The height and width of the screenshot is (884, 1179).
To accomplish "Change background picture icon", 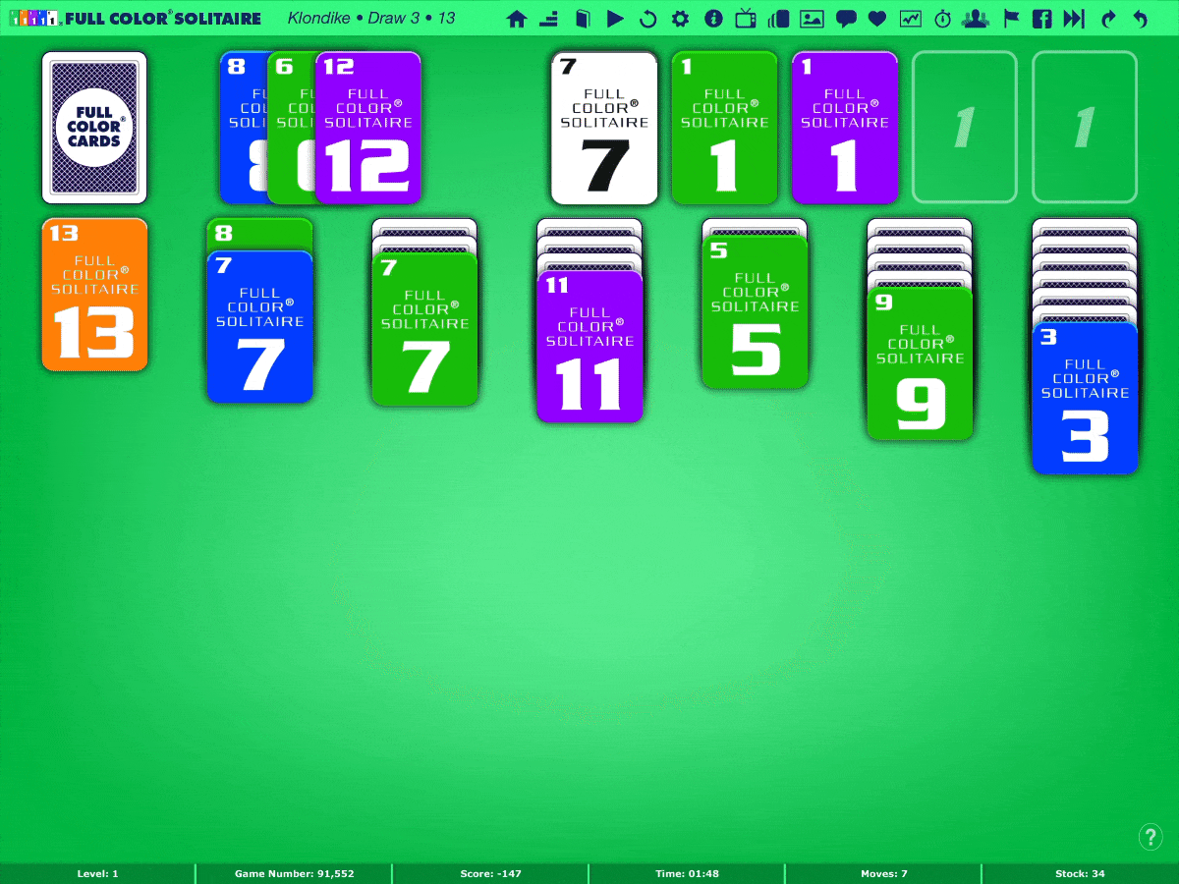I will 812,19.
